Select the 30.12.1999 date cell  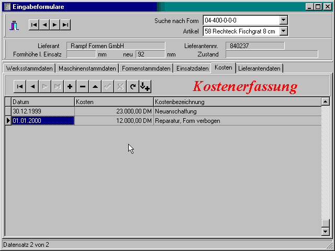(x=42, y=111)
